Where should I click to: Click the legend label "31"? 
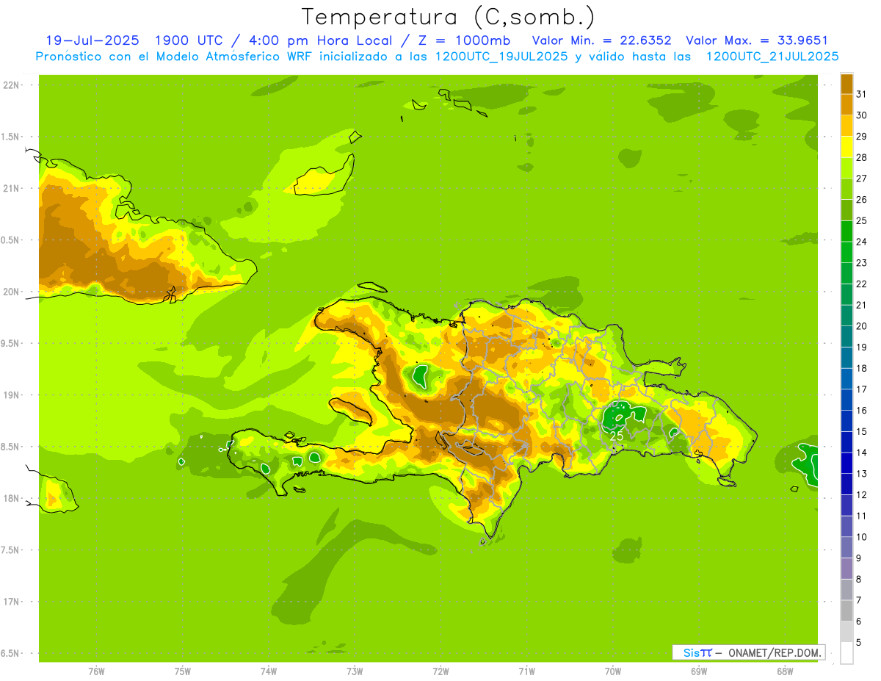(x=862, y=94)
